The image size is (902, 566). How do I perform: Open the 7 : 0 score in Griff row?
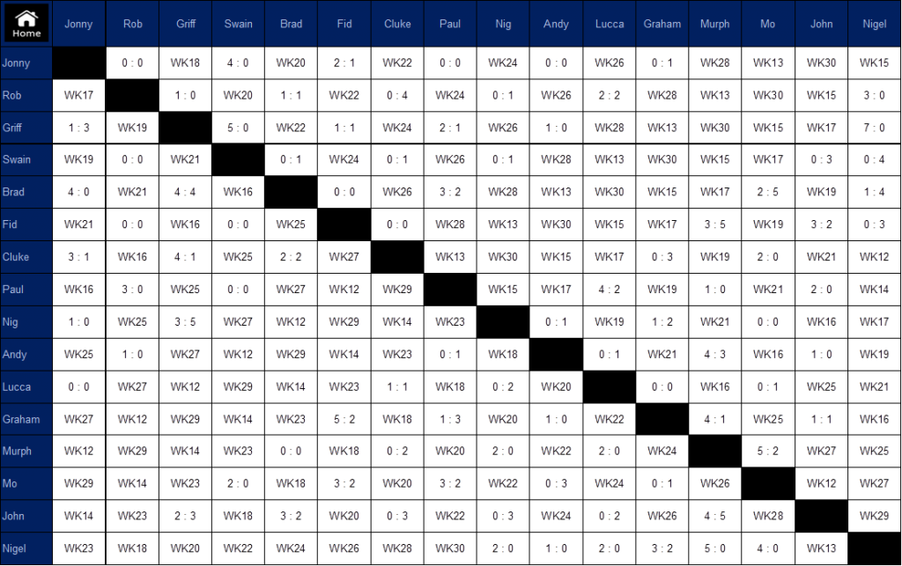(x=875, y=128)
